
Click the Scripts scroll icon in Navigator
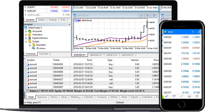(x=30, y=41)
